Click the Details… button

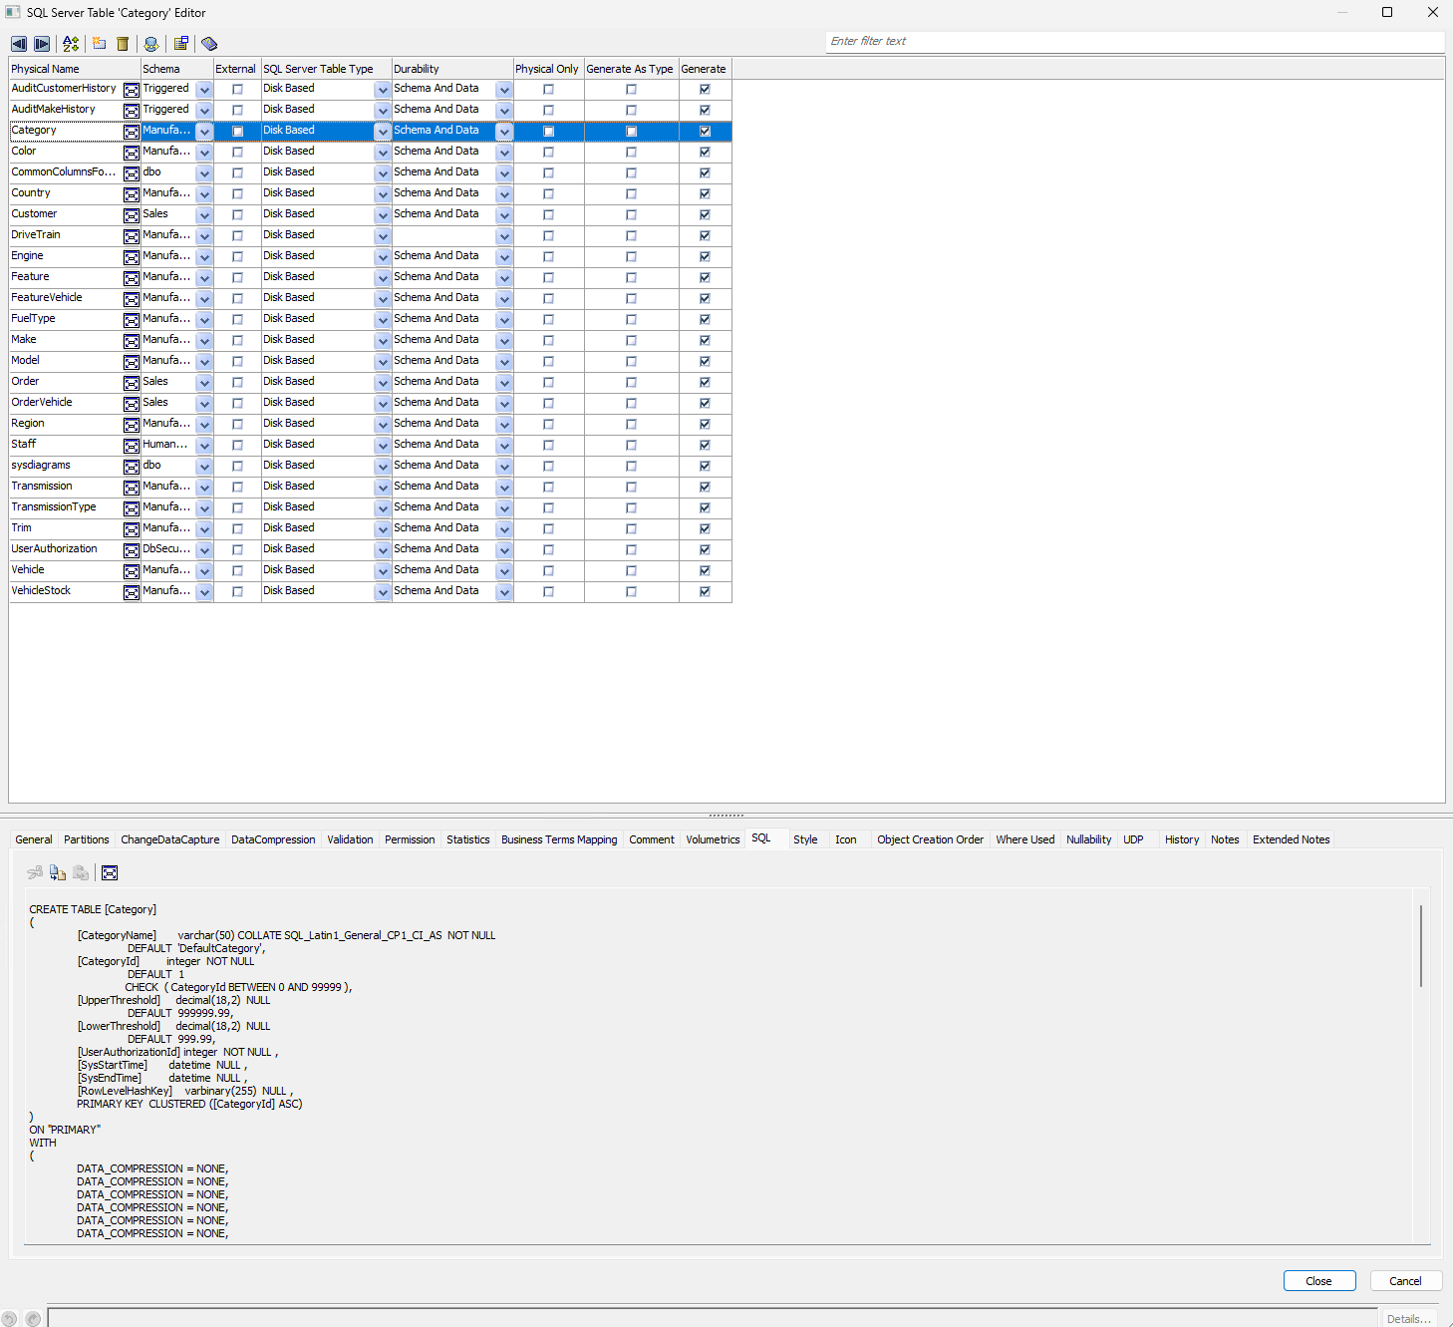pos(1408,1318)
